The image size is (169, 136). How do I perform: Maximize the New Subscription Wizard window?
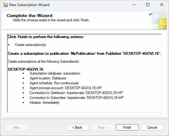coord(148,5)
